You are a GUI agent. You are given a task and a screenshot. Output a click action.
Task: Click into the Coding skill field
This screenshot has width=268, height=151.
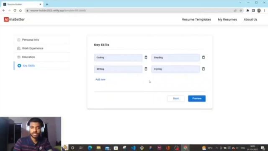point(118,57)
